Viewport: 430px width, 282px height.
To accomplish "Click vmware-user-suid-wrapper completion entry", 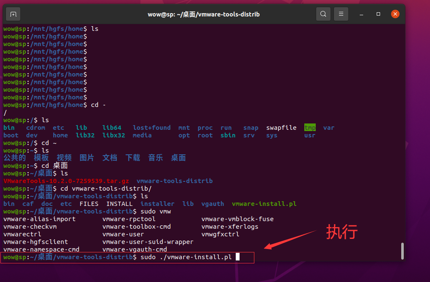I will (148, 242).
